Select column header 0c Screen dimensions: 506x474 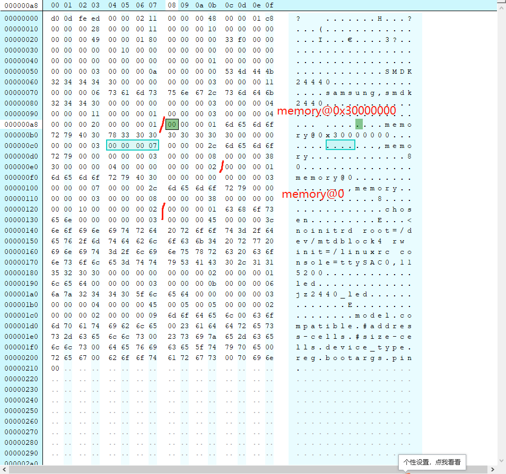point(229,5)
